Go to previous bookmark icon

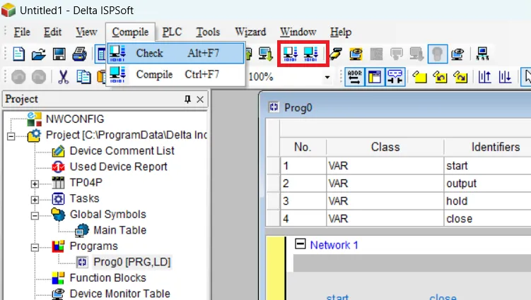click(440, 77)
